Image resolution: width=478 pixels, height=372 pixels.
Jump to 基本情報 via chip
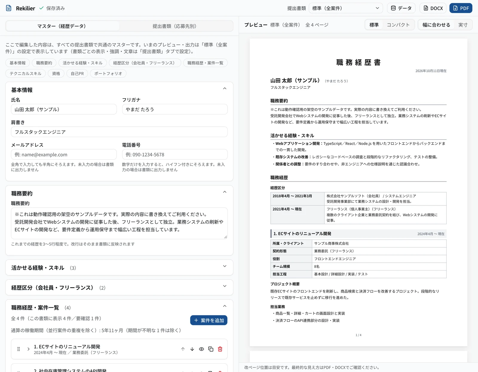[x=18, y=63]
